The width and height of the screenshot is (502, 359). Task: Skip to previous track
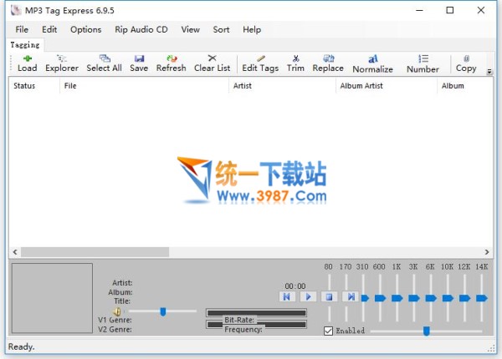coord(287,296)
